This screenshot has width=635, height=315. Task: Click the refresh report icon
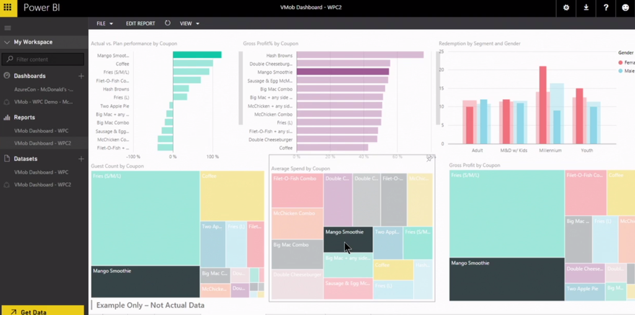[x=167, y=24]
